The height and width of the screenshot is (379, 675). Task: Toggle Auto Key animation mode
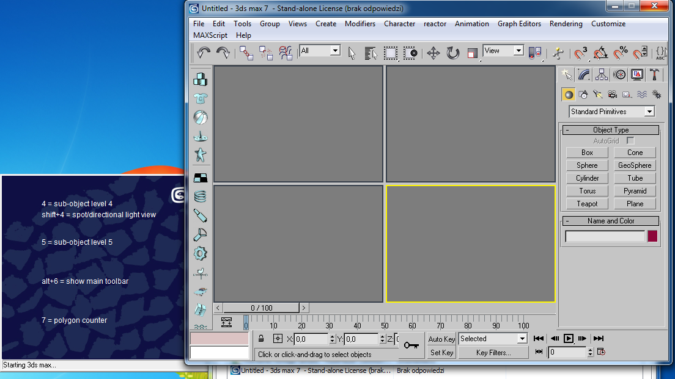[441, 339]
